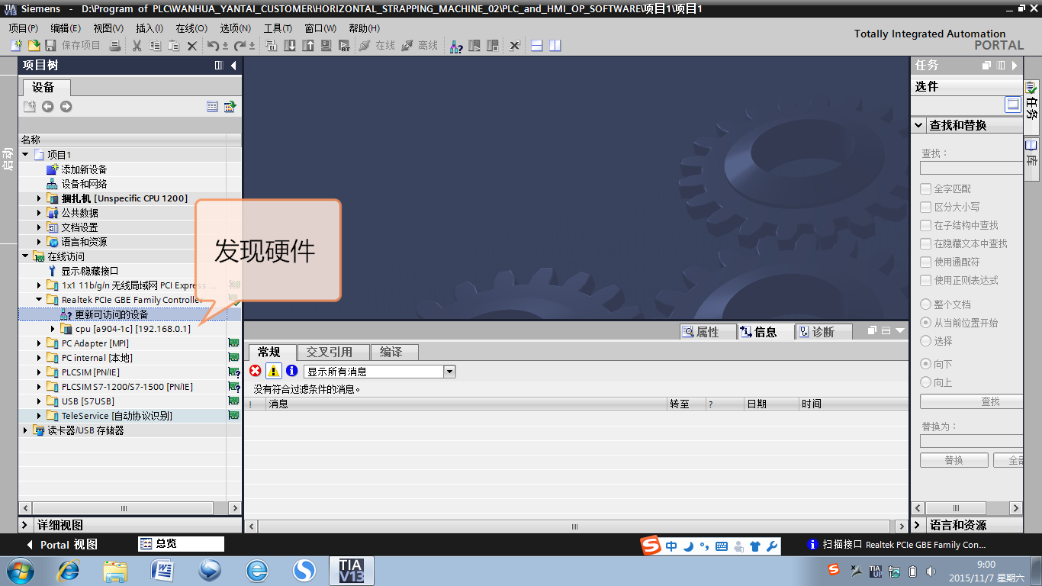This screenshot has width=1042, height=586.
Task: Open the 显示所有消息 filter dropdown
Action: pos(449,372)
